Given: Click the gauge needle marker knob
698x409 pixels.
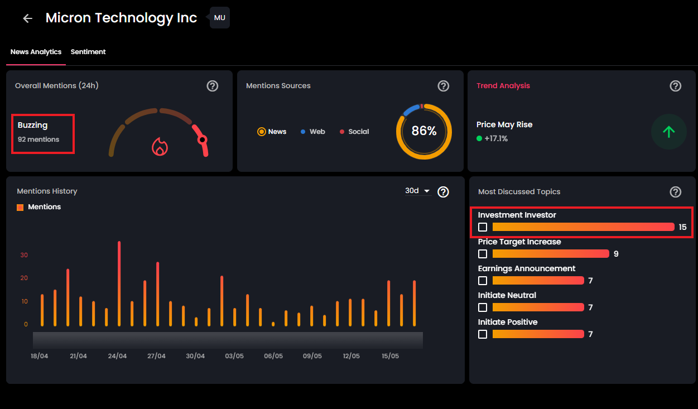Looking at the screenshot, I should tap(203, 139).
